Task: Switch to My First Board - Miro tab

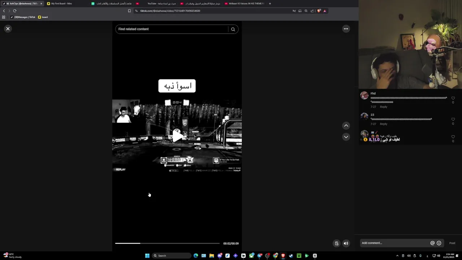Action: point(67,4)
